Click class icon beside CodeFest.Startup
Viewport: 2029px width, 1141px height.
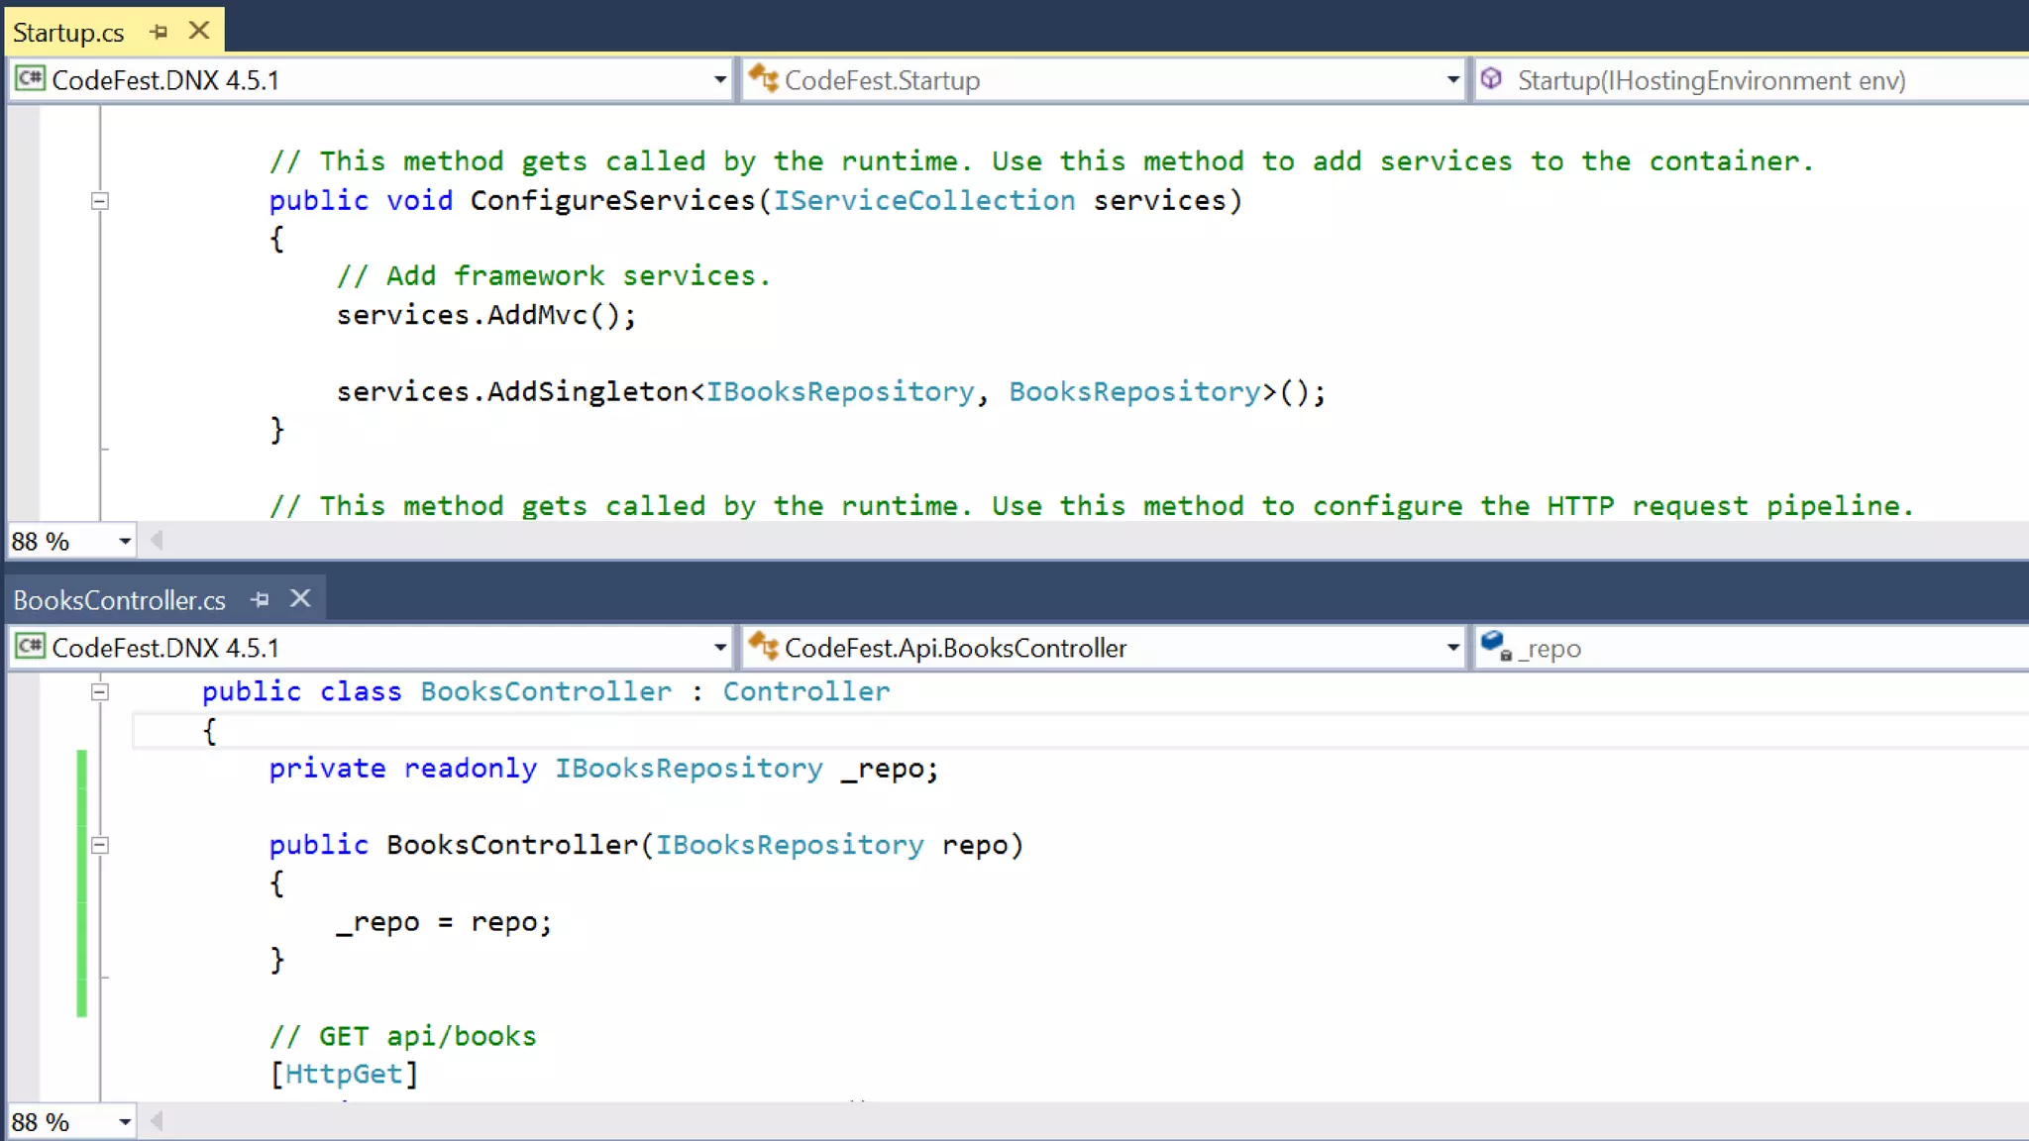[x=763, y=78]
